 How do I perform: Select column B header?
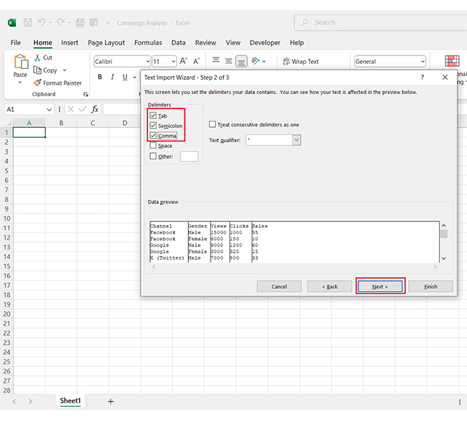(x=61, y=123)
